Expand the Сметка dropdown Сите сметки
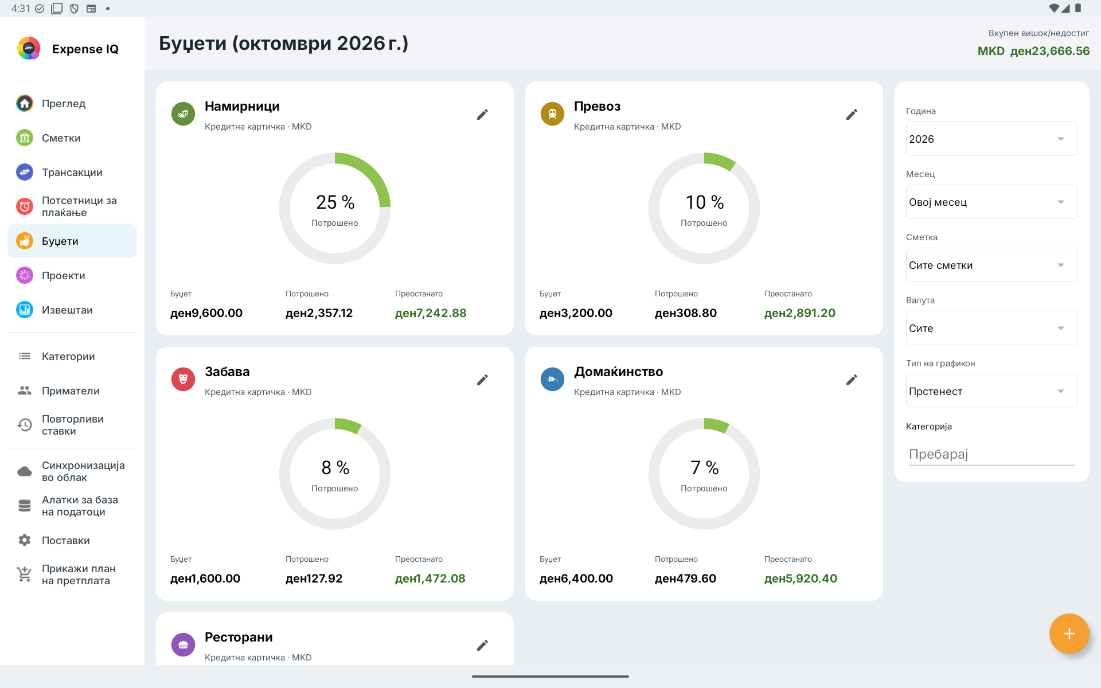Viewport: 1101px width, 688px height. 991,265
